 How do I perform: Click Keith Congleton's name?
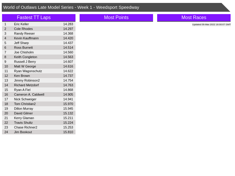(x=26, y=57)
